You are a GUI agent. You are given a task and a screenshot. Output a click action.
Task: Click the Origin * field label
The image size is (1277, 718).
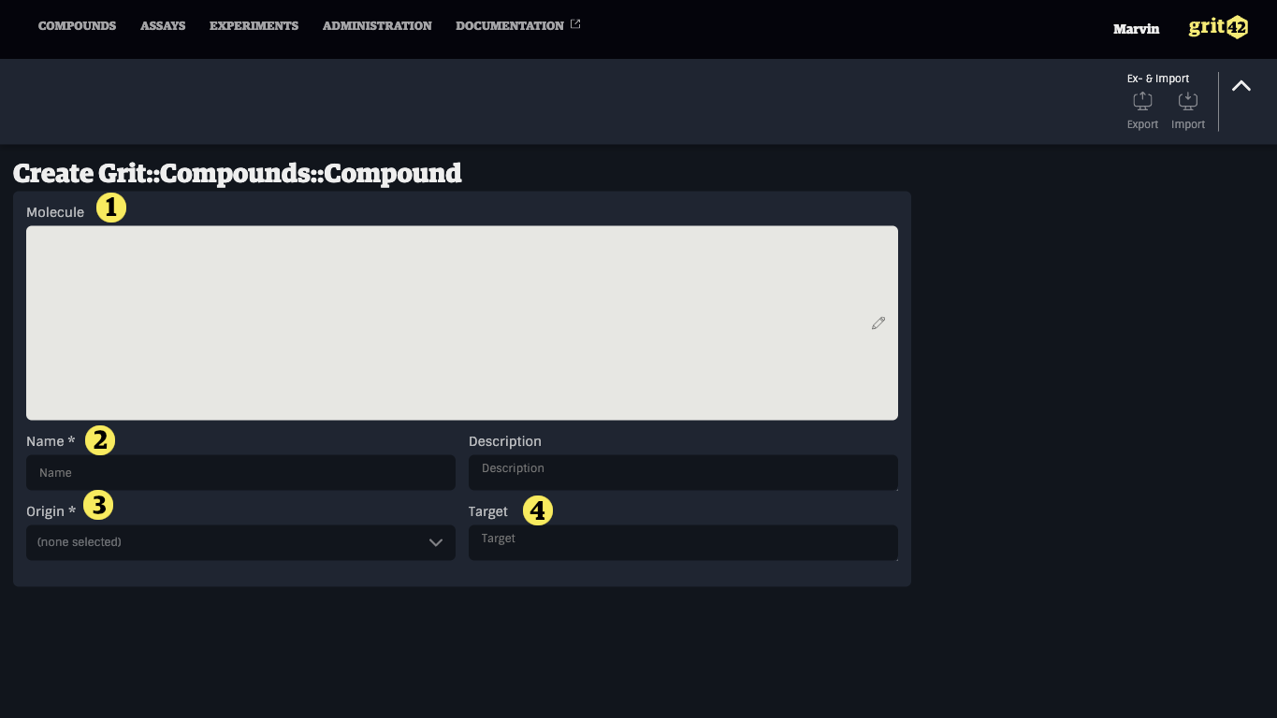pos(51,511)
